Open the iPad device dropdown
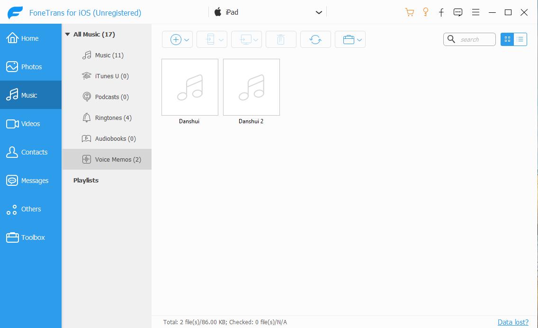Image resolution: width=538 pixels, height=328 pixels. pos(268,12)
